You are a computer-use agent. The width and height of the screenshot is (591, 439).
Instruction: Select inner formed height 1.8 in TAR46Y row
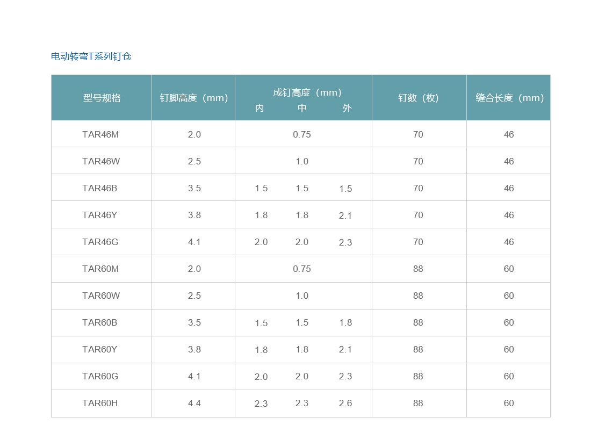(261, 215)
